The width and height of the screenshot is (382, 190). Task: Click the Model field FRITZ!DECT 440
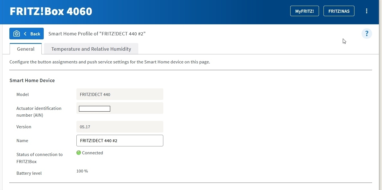(x=120, y=94)
